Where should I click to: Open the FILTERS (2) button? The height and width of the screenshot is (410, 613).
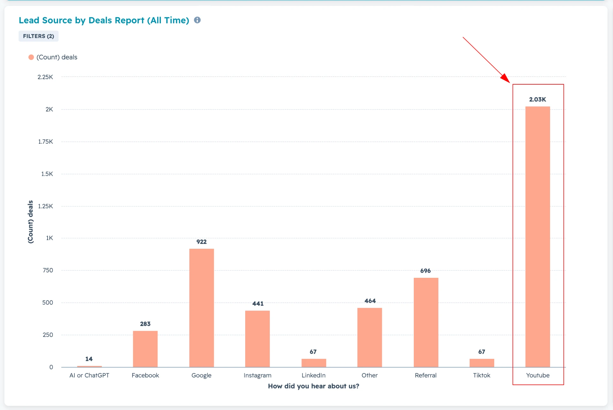point(39,36)
